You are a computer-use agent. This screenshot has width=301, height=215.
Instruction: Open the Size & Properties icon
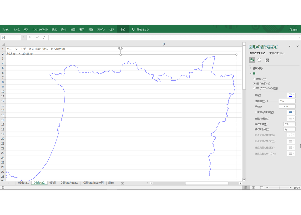point(267,60)
